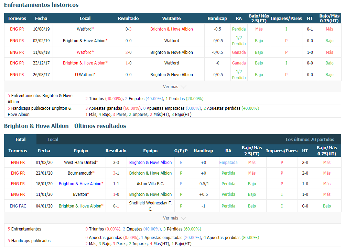The width and height of the screenshot is (345, 249).
Task: Click the 1-0 result for Everton match
Action: click(x=116, y=194)
